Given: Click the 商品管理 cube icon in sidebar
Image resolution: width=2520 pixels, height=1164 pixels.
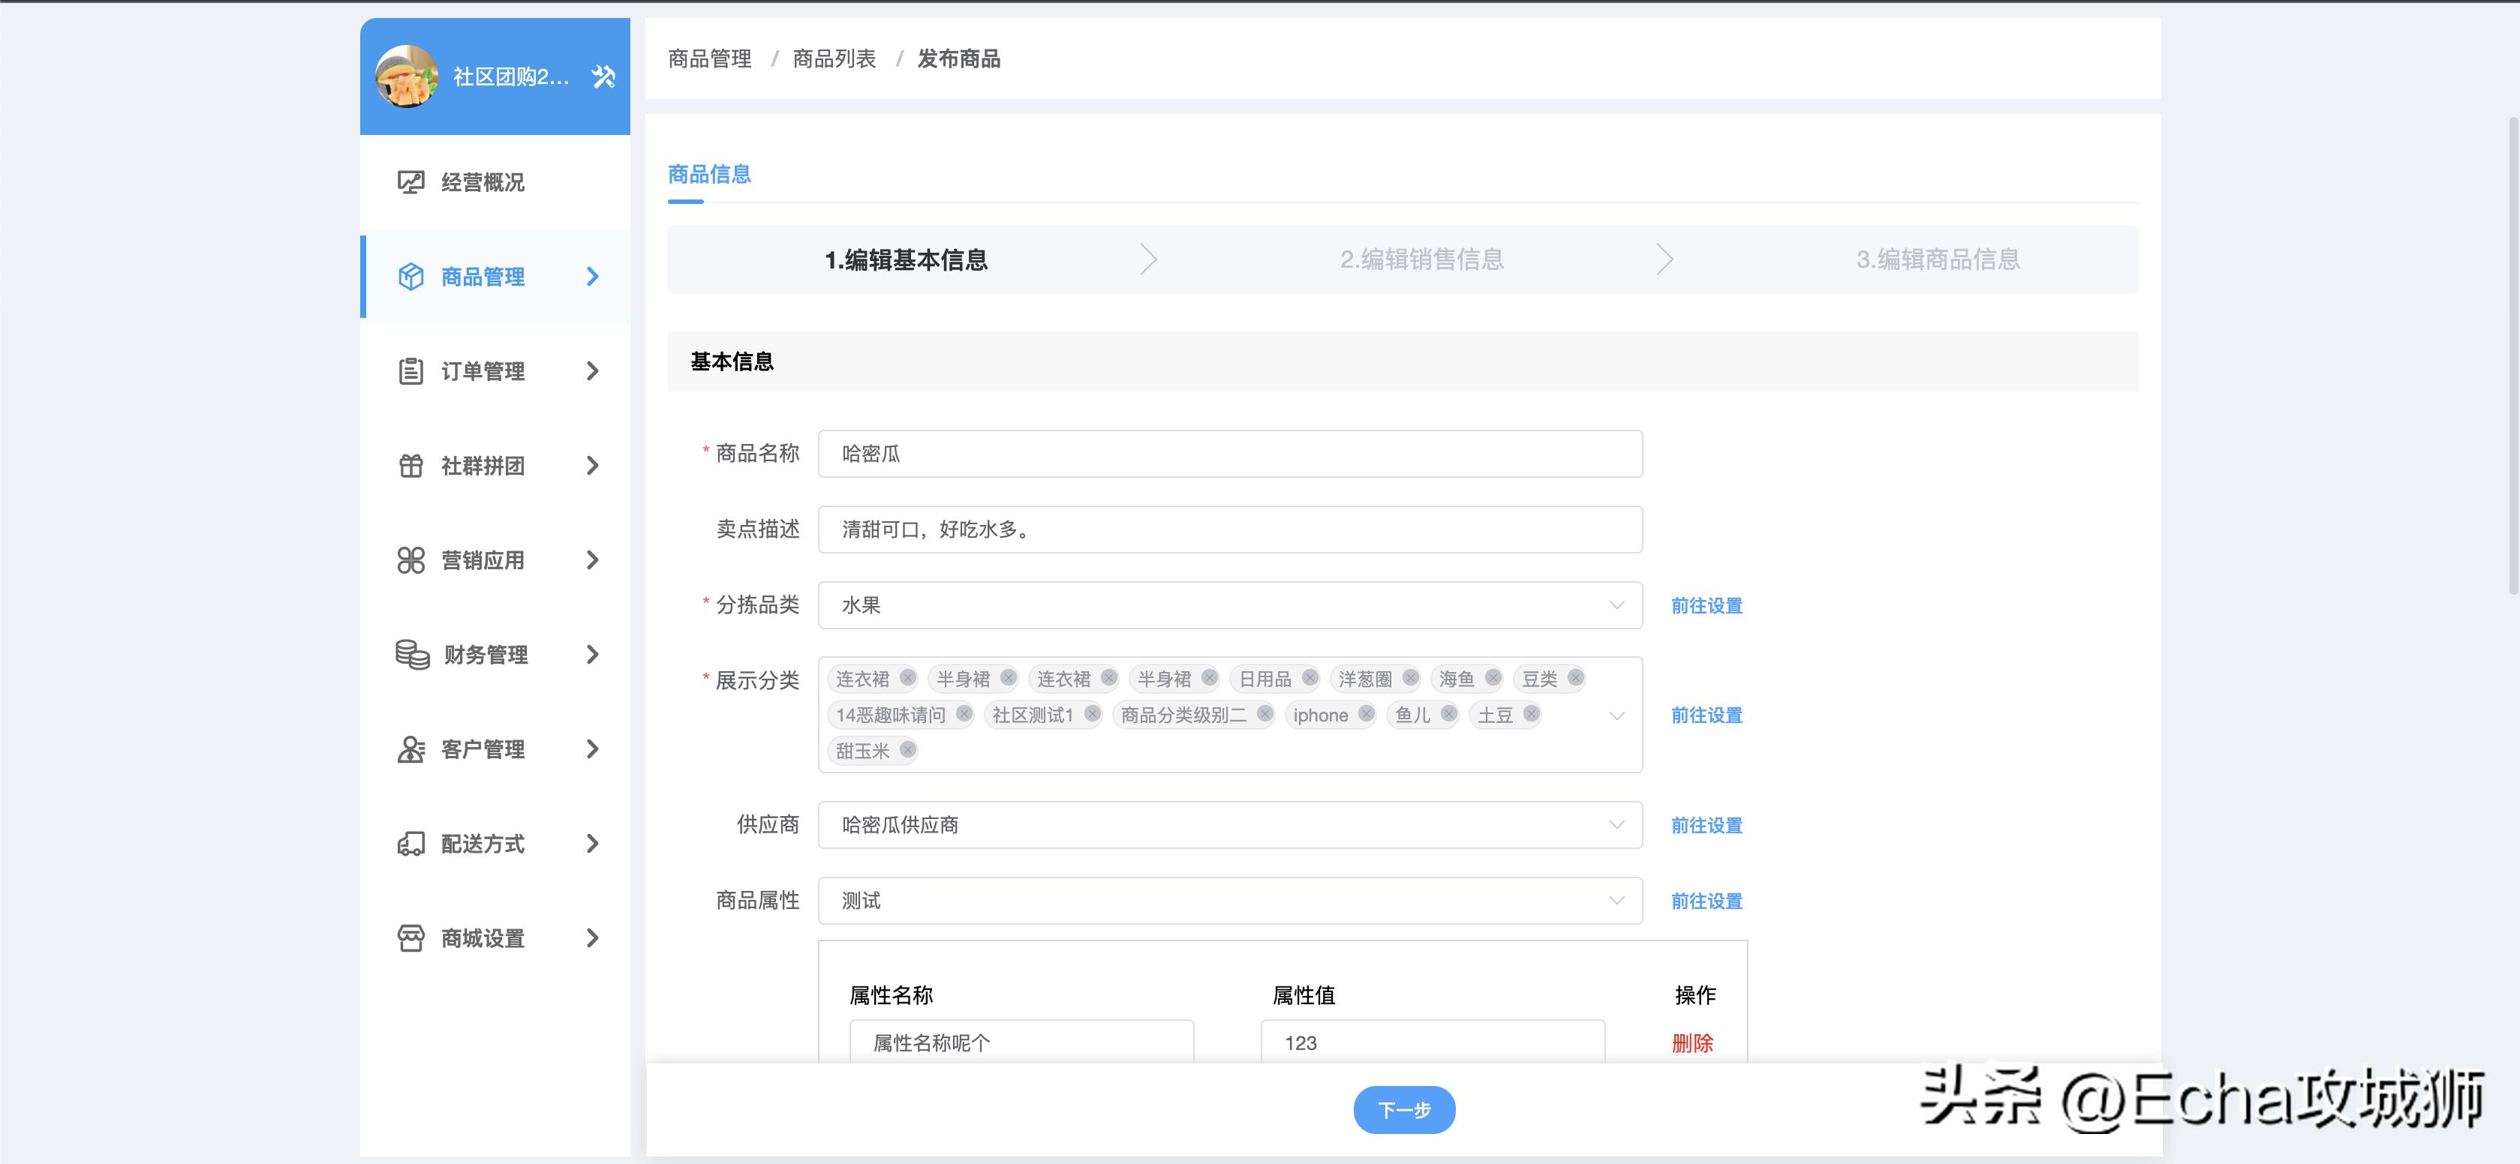Looking at the screenshot, I should pos(411,275).
